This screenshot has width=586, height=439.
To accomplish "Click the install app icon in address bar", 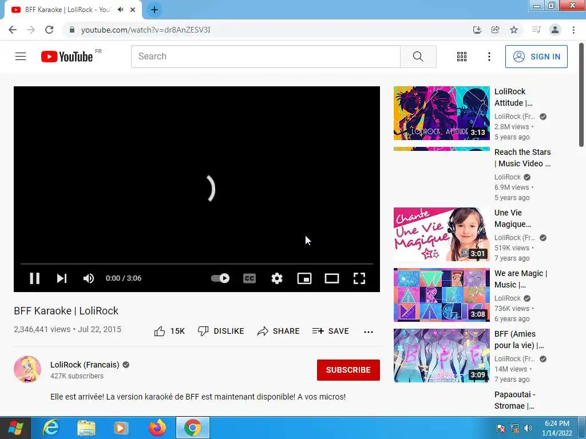I will pos(477,30).
